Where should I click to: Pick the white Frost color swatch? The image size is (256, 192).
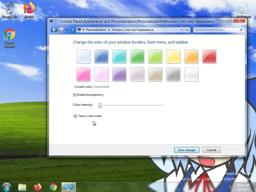point(191,74)
